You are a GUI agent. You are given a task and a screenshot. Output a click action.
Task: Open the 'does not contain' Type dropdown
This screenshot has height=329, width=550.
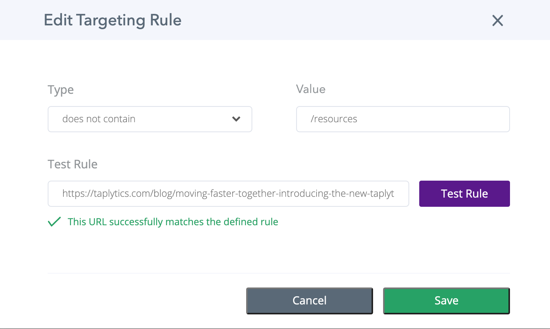pos(150,119)
